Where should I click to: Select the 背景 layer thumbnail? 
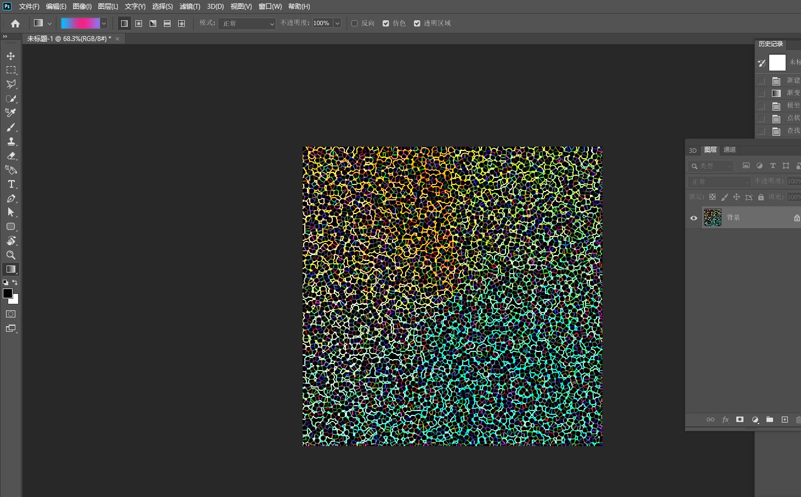tap(712, 218)
